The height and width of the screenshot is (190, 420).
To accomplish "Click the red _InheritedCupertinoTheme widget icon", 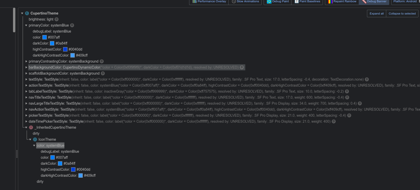I will click(x=31, y=127).
